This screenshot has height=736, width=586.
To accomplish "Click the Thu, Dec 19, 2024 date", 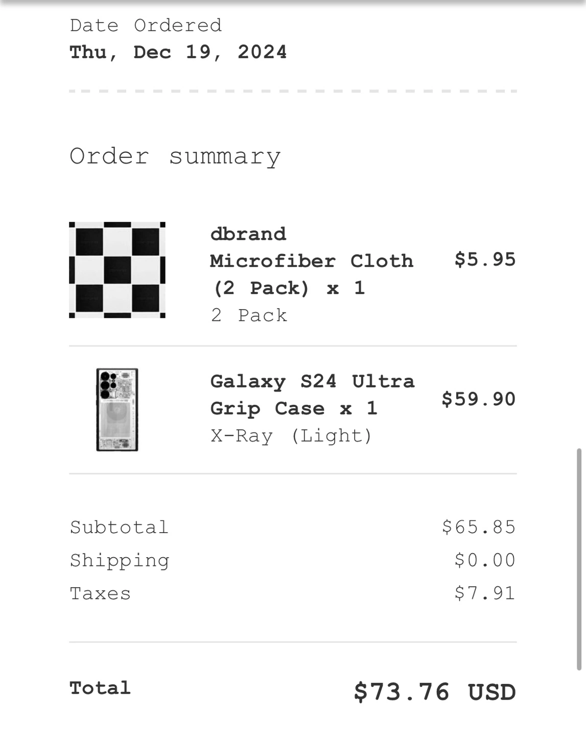I will [178, 52].
